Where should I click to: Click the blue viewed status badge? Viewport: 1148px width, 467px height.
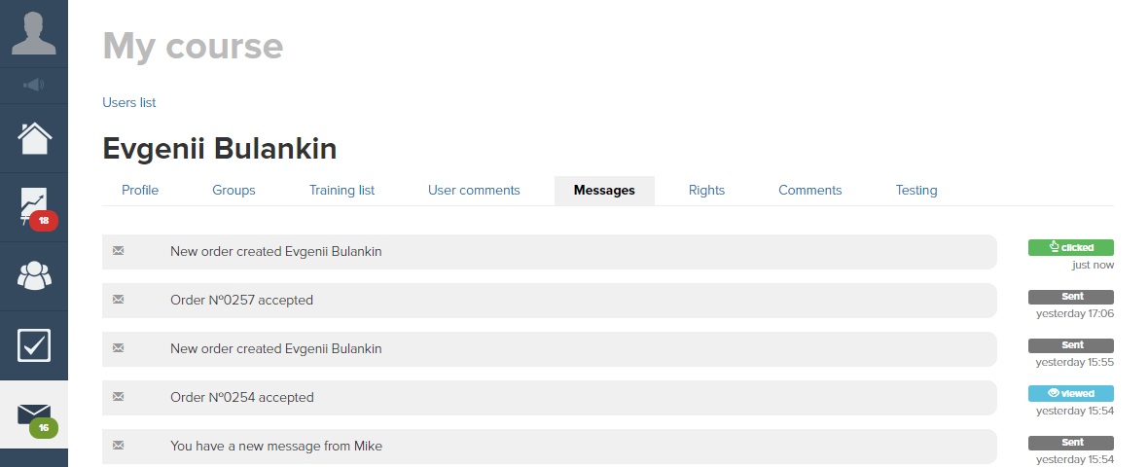click(x=1070, y=393)
